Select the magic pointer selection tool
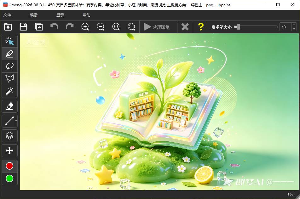Screen dimensions: 300x199 pos(9,41)
